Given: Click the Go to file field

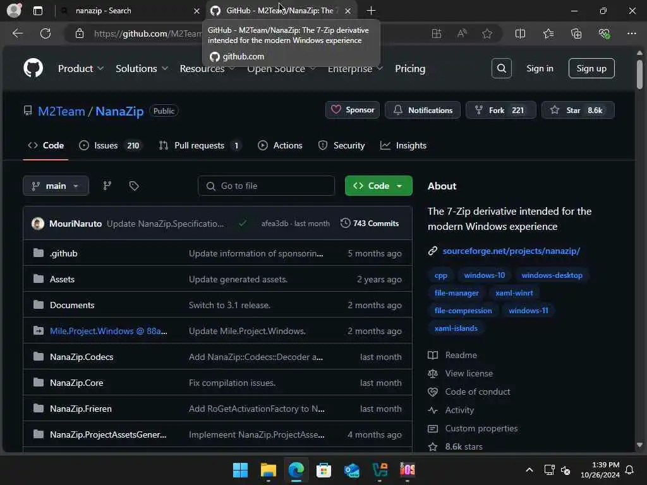Looking at the screenshot, I should tap(266, 186).
